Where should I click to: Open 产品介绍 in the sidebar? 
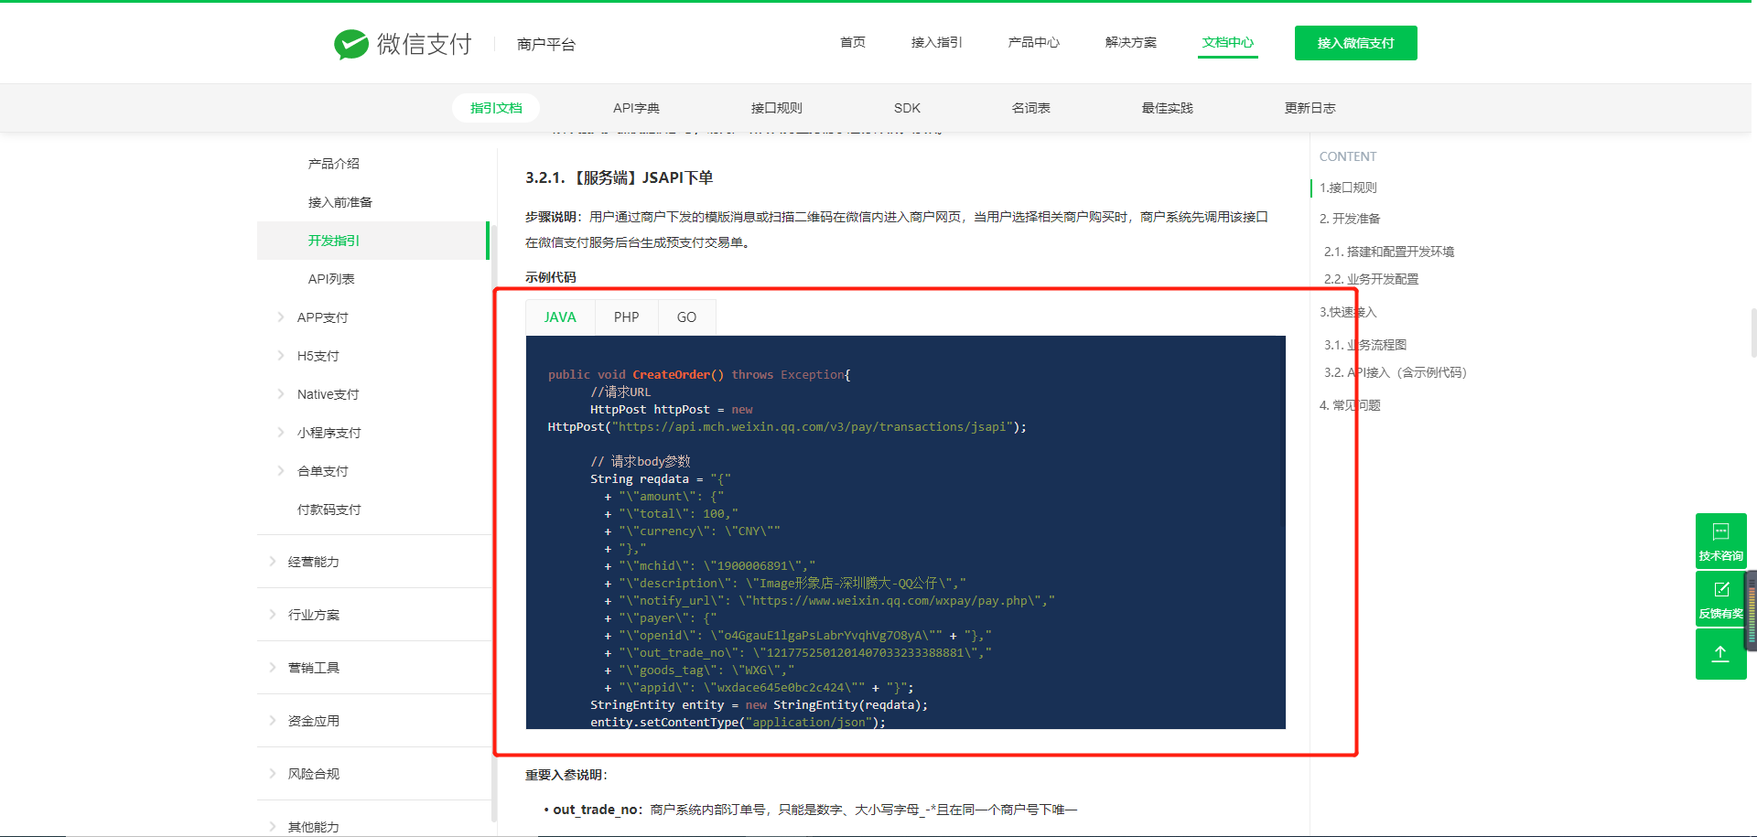coord(334,164)
